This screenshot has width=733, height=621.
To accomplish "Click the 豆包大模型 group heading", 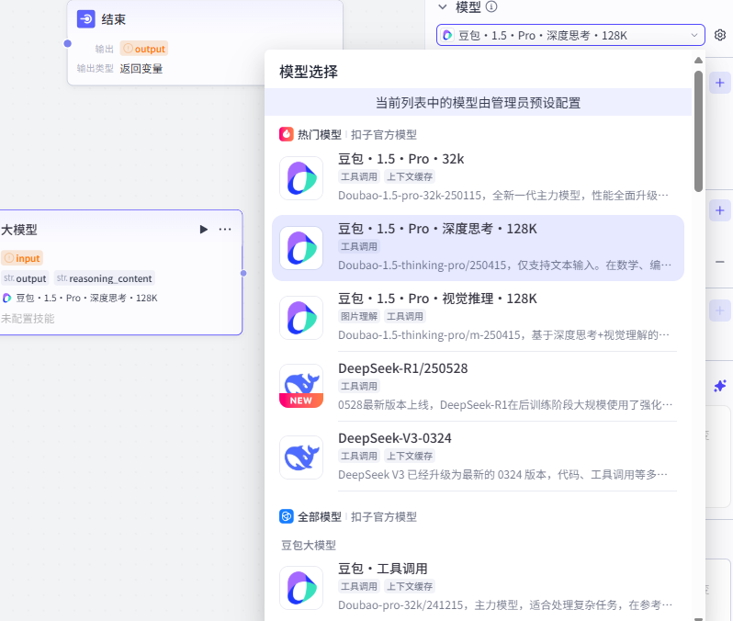I will [309, 546].
